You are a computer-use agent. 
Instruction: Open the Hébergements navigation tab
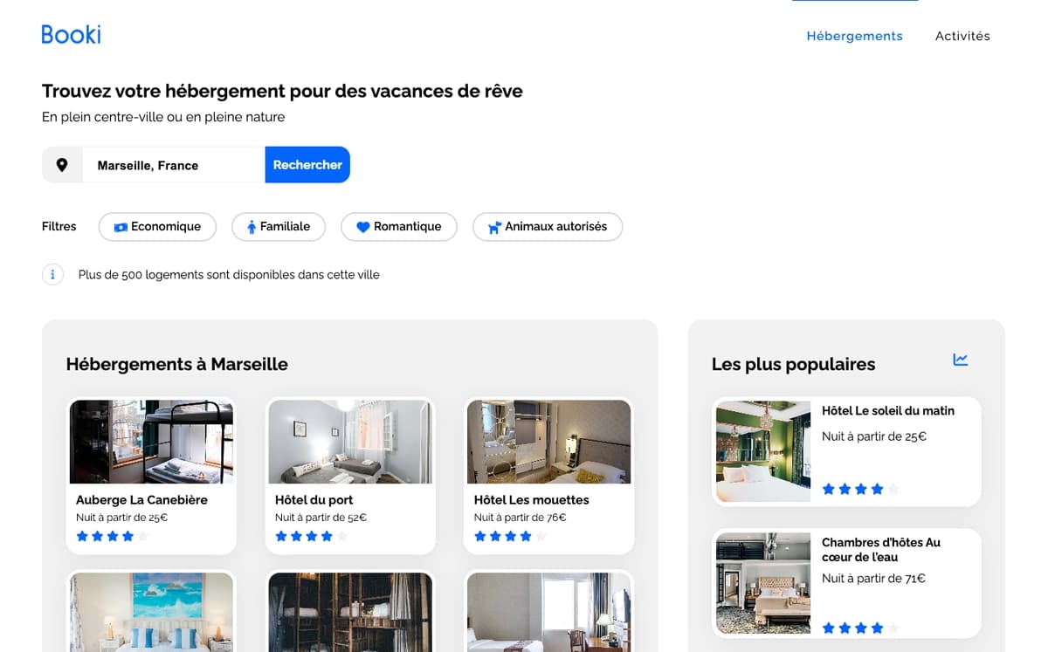pyautogui.click(x=854, y=36)
